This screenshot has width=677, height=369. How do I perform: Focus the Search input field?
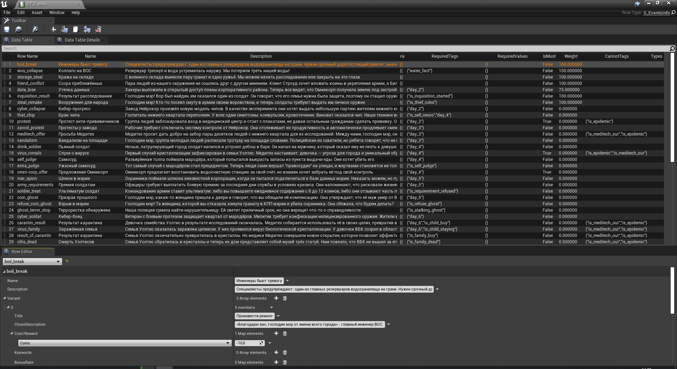click(335, 49)
